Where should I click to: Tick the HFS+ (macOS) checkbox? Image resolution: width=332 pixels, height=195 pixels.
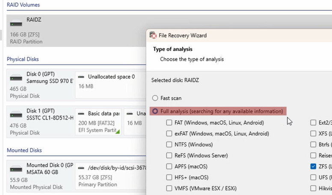click(169, 177)
